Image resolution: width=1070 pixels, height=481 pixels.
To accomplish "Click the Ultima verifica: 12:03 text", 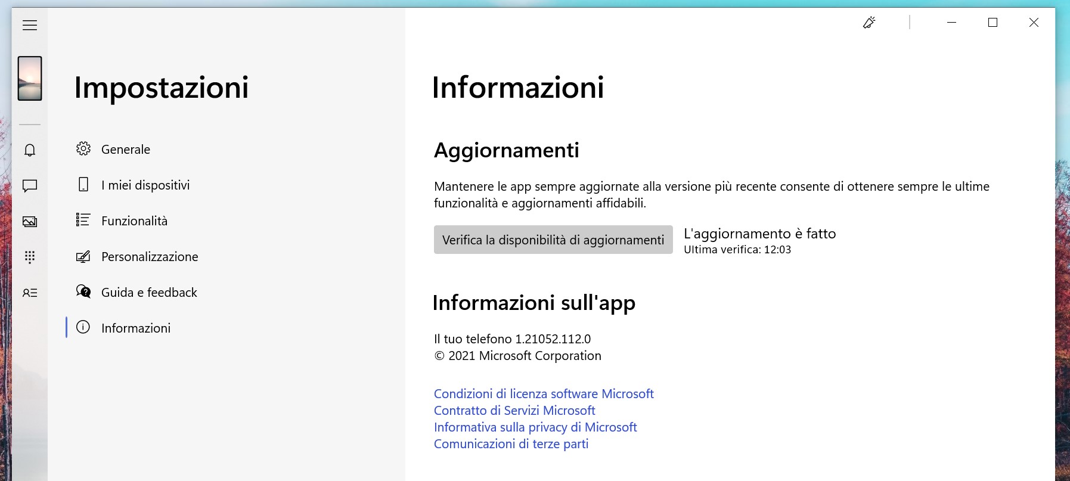I will 737,250.
